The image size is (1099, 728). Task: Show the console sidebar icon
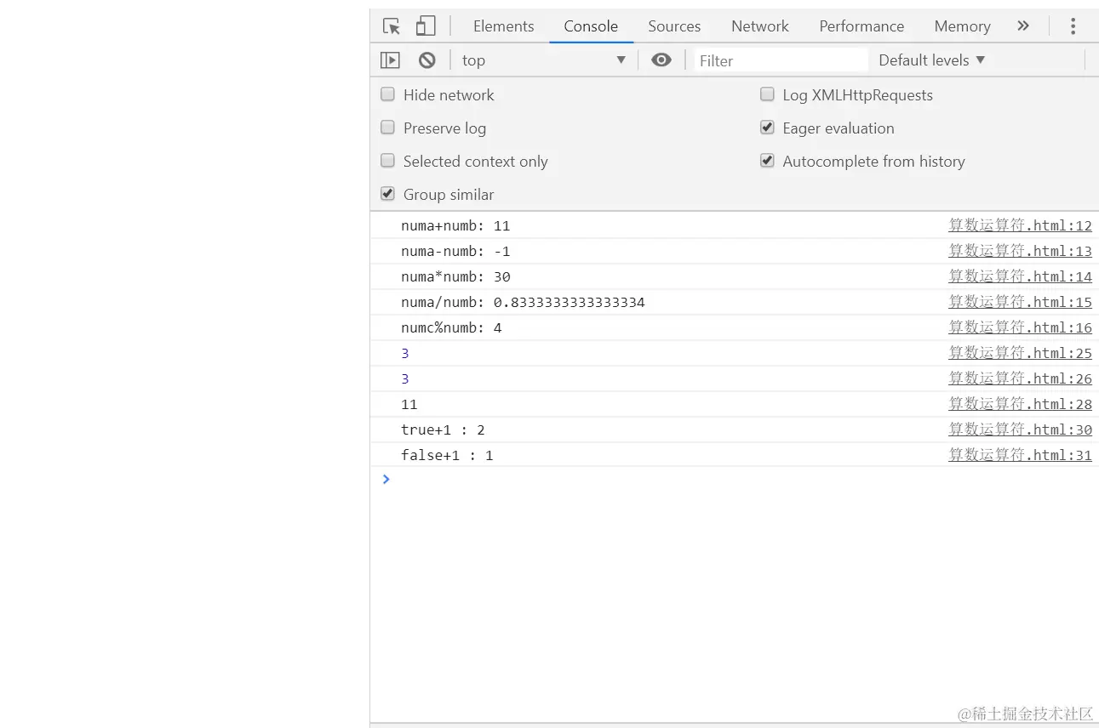pos(390,60)
